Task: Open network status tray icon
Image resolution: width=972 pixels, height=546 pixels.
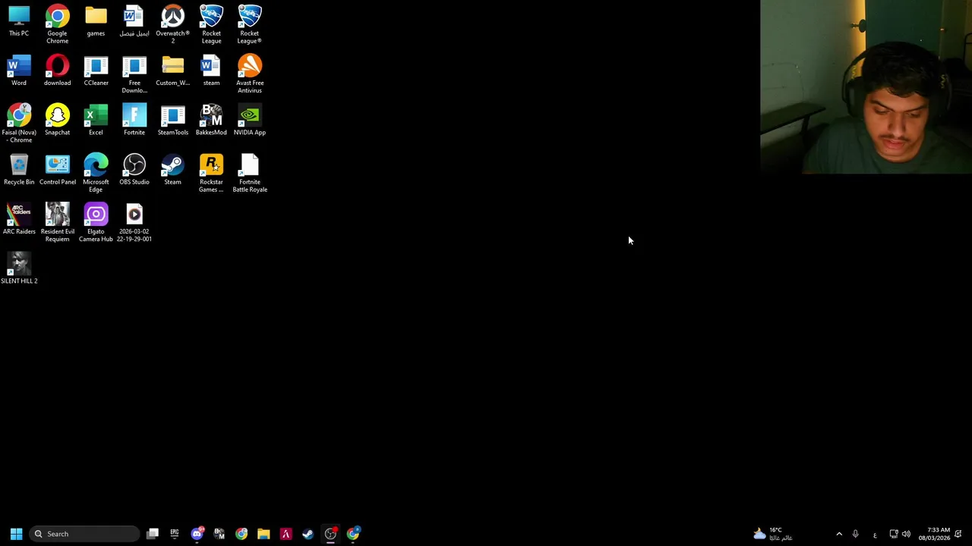Action: pyautogui.click(x=894, y=534)
